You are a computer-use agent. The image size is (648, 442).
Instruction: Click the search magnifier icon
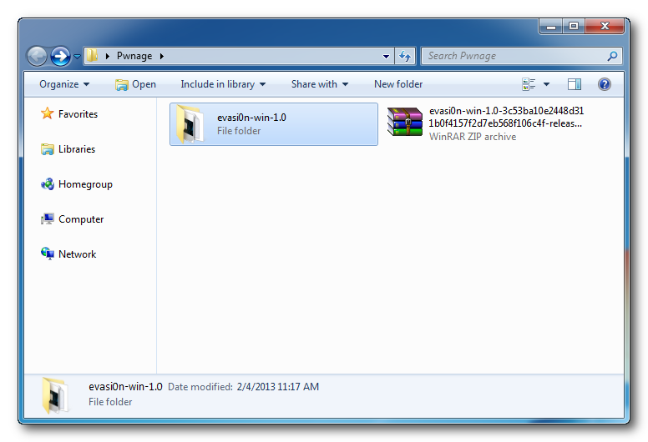click(612, 56)
